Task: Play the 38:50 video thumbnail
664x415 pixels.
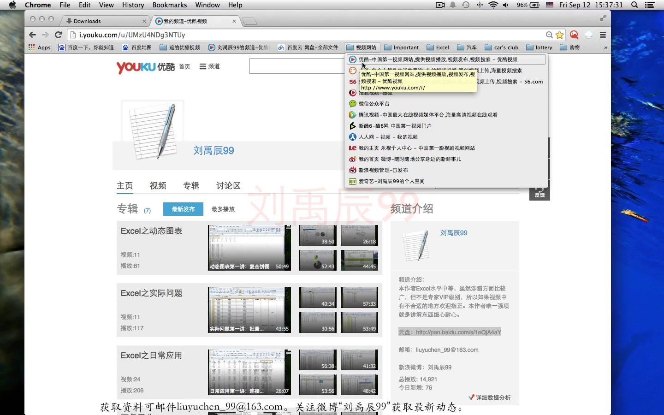Action: pos(318,235)
